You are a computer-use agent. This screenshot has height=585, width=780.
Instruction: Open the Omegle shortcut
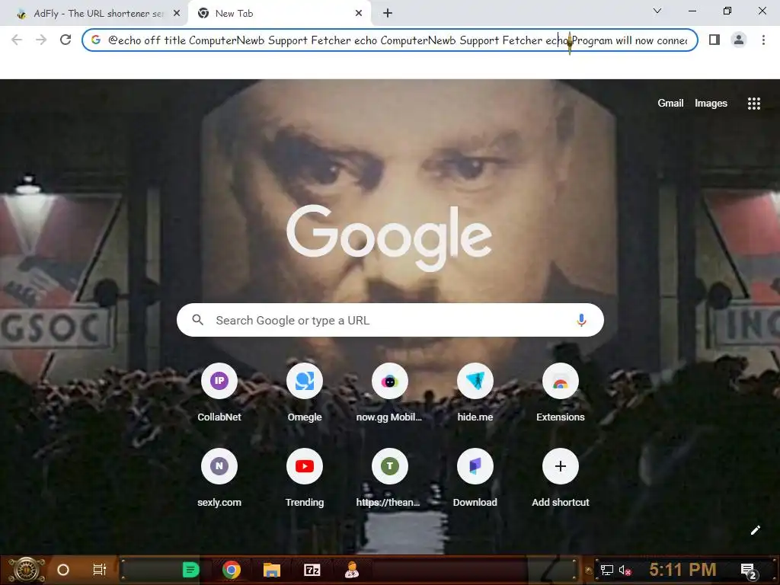coord(305,392)
